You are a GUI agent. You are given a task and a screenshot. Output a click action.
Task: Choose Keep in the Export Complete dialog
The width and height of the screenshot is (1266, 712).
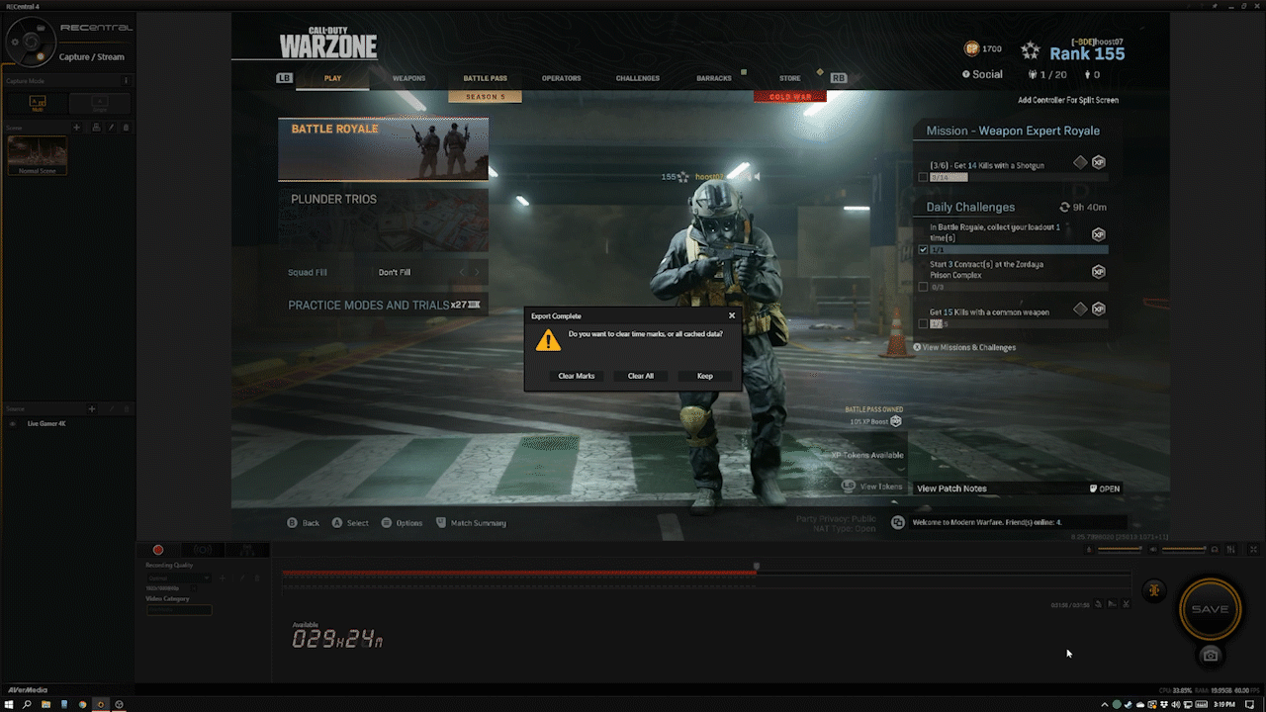705,376
